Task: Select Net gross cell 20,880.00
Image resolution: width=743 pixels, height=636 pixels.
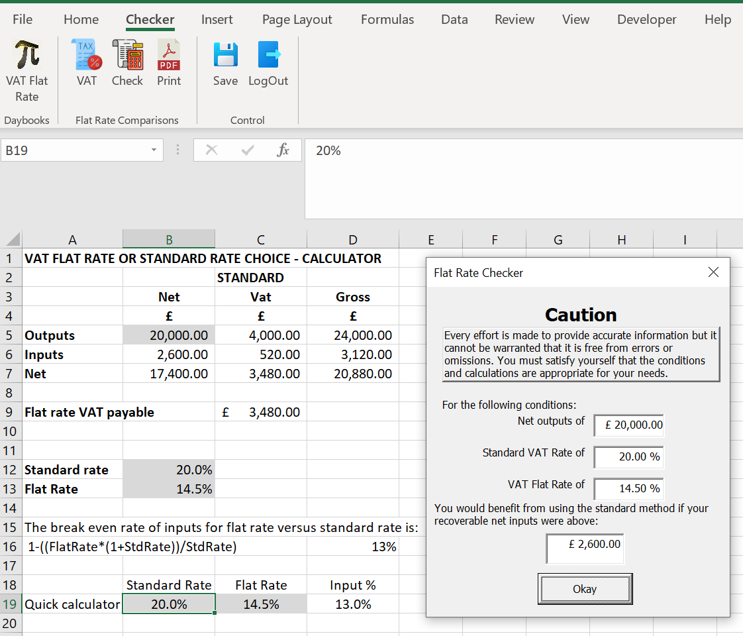Action: tap(353, 374)
